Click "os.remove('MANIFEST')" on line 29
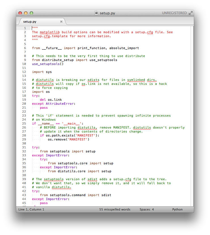 coord(69,140)
